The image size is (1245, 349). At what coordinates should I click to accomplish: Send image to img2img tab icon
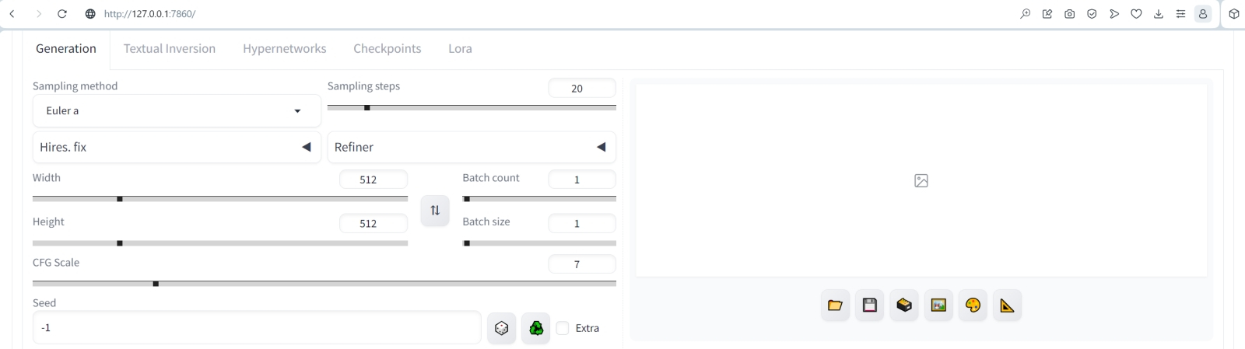[938, 305]
